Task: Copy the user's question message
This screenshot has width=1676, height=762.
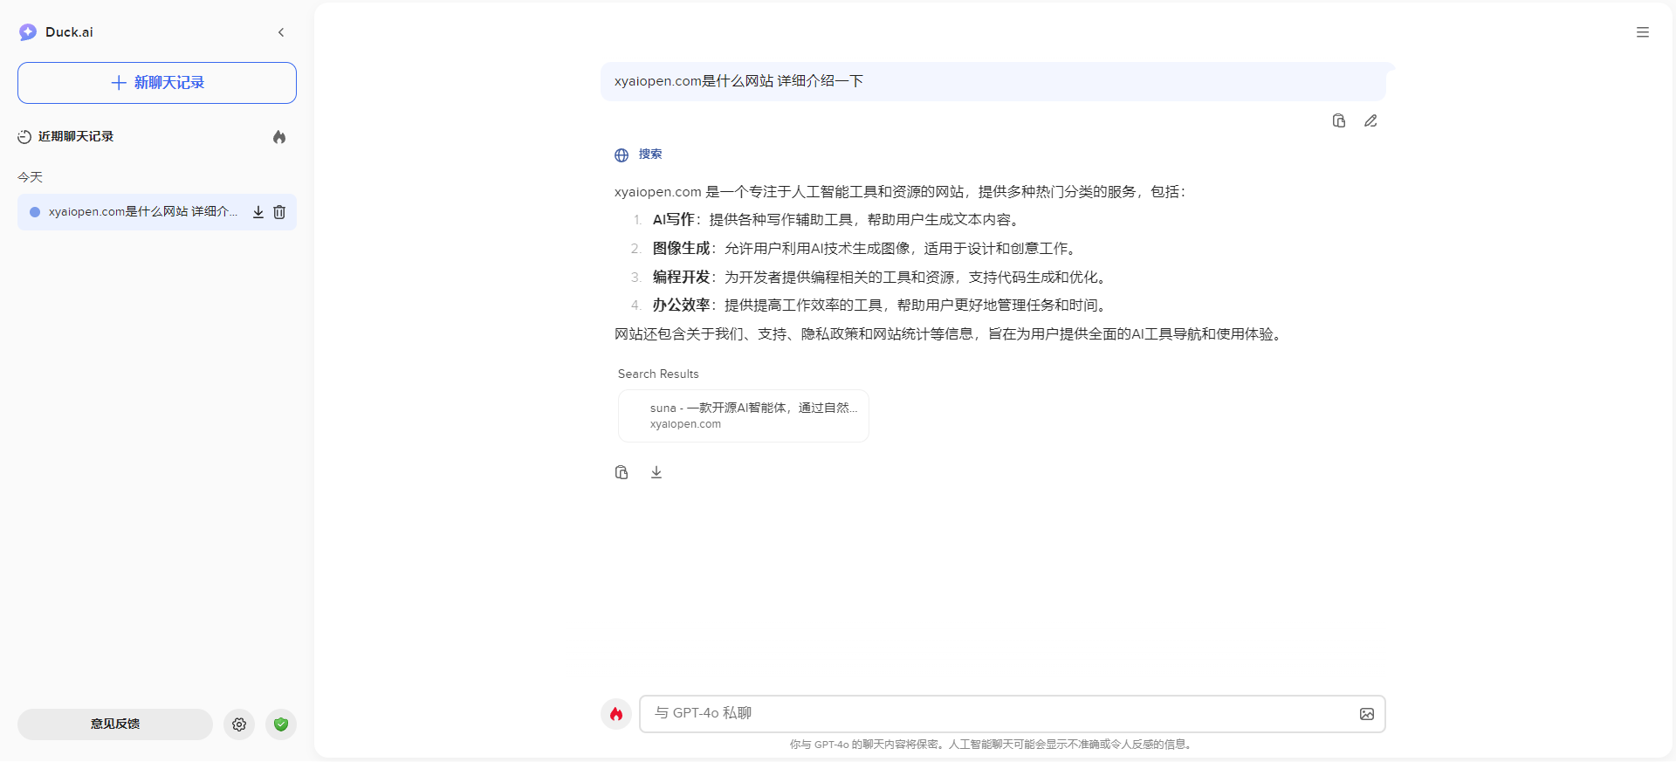Action: [x=1339, y=120]
